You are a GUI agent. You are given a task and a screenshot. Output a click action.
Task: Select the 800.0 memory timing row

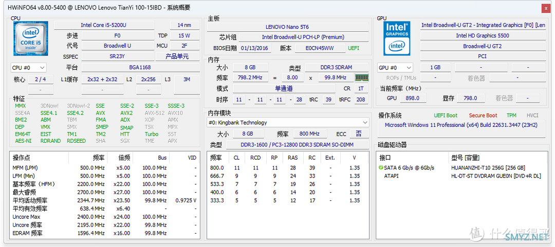287,168
